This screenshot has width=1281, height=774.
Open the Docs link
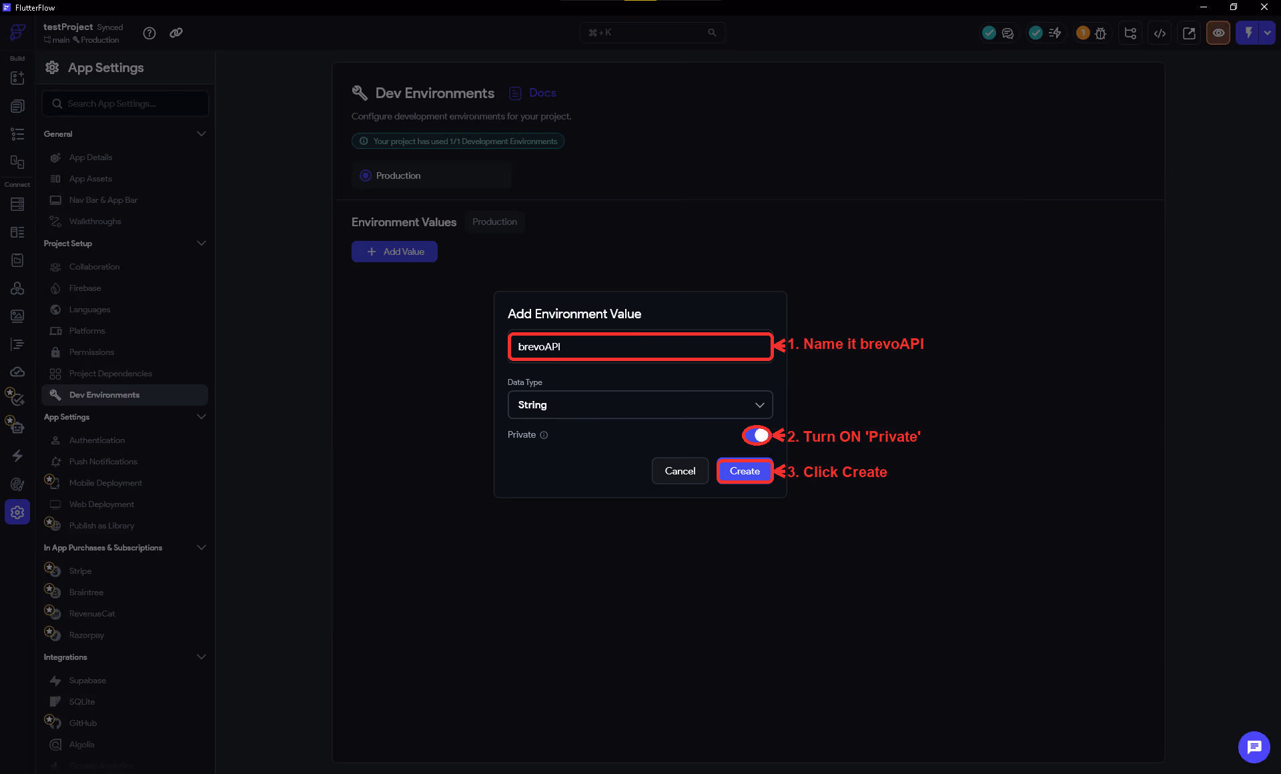[x=533, y=93]
